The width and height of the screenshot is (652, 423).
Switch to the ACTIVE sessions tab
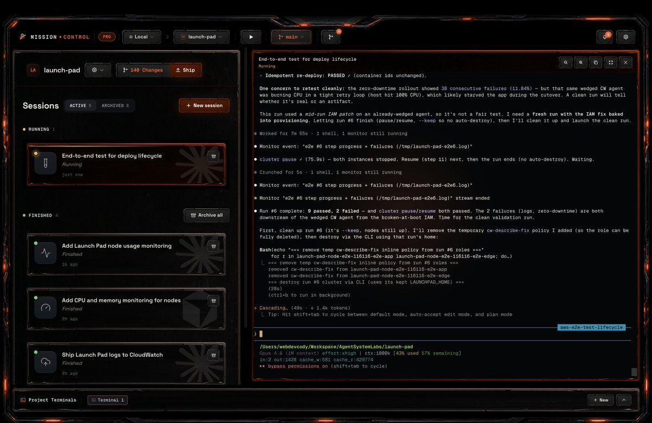(x=80, y=105)
